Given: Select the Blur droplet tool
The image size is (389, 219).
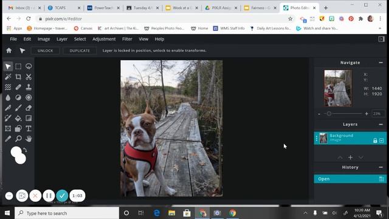Looking at the screenshot, I should [x=8, y=97].
